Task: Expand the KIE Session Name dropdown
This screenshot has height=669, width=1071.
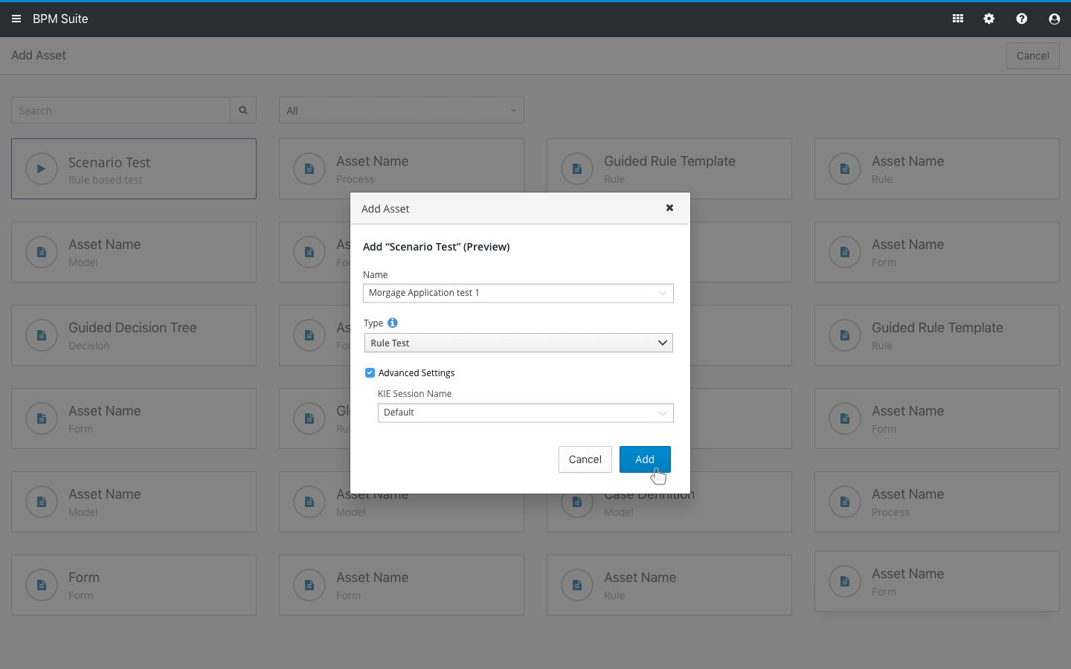Action: pyautogui.click(x=662, y=413)
